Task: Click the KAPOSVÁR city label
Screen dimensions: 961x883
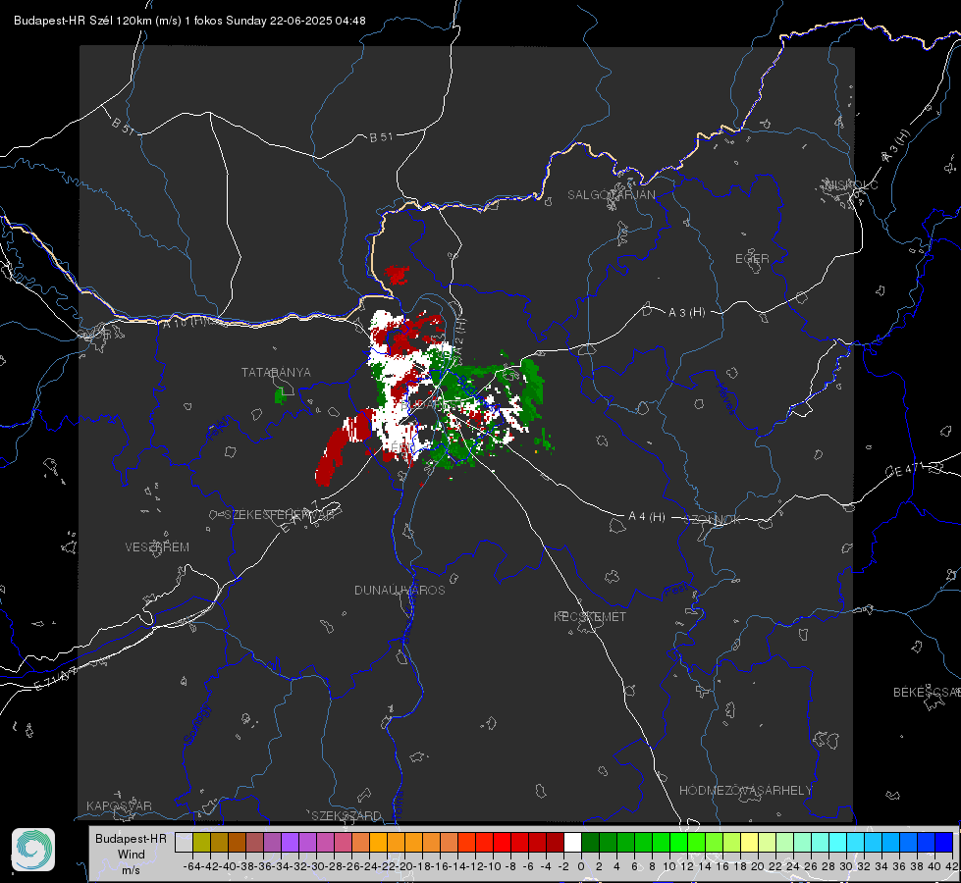Action: pos(119,805)
